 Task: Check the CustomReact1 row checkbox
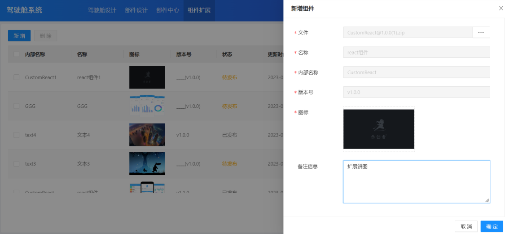pos(17,77)
